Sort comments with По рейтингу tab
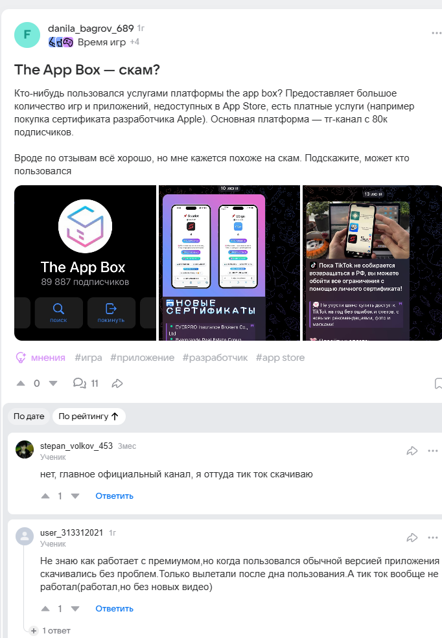 point(89,416)
